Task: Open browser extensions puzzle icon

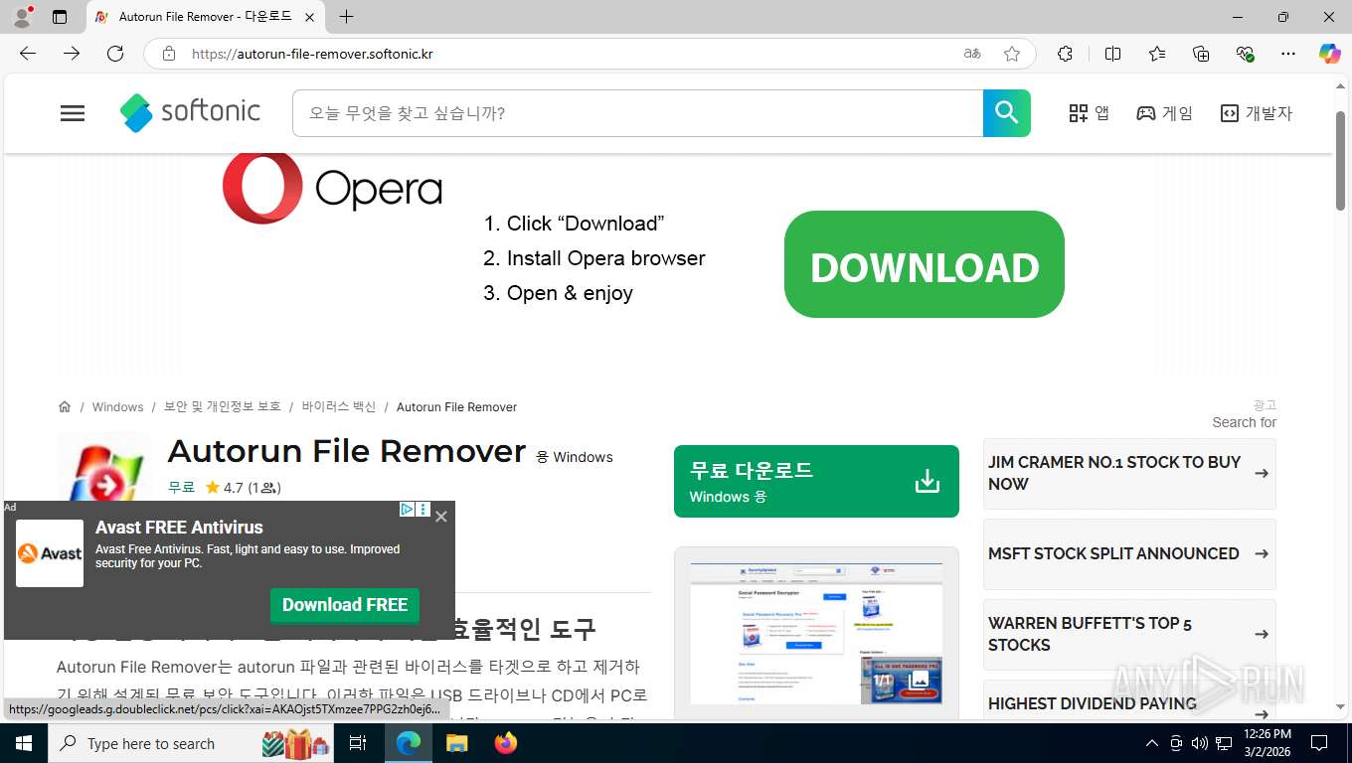Action: pos(1065,54)
